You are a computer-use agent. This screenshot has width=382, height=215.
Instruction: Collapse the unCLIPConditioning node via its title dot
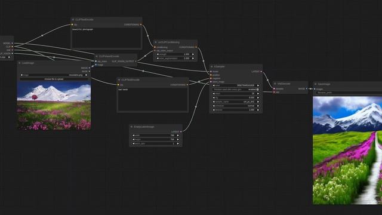(156, 42)
